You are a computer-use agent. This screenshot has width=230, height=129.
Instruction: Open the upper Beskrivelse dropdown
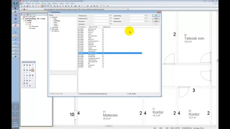coord(109,21)
